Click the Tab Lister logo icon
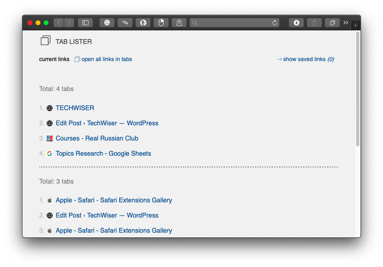383x267 pixels. pos(45,40)
